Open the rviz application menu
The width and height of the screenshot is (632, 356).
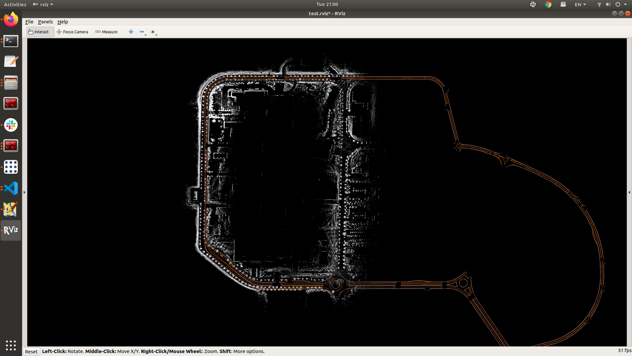(x=43, y=4)
